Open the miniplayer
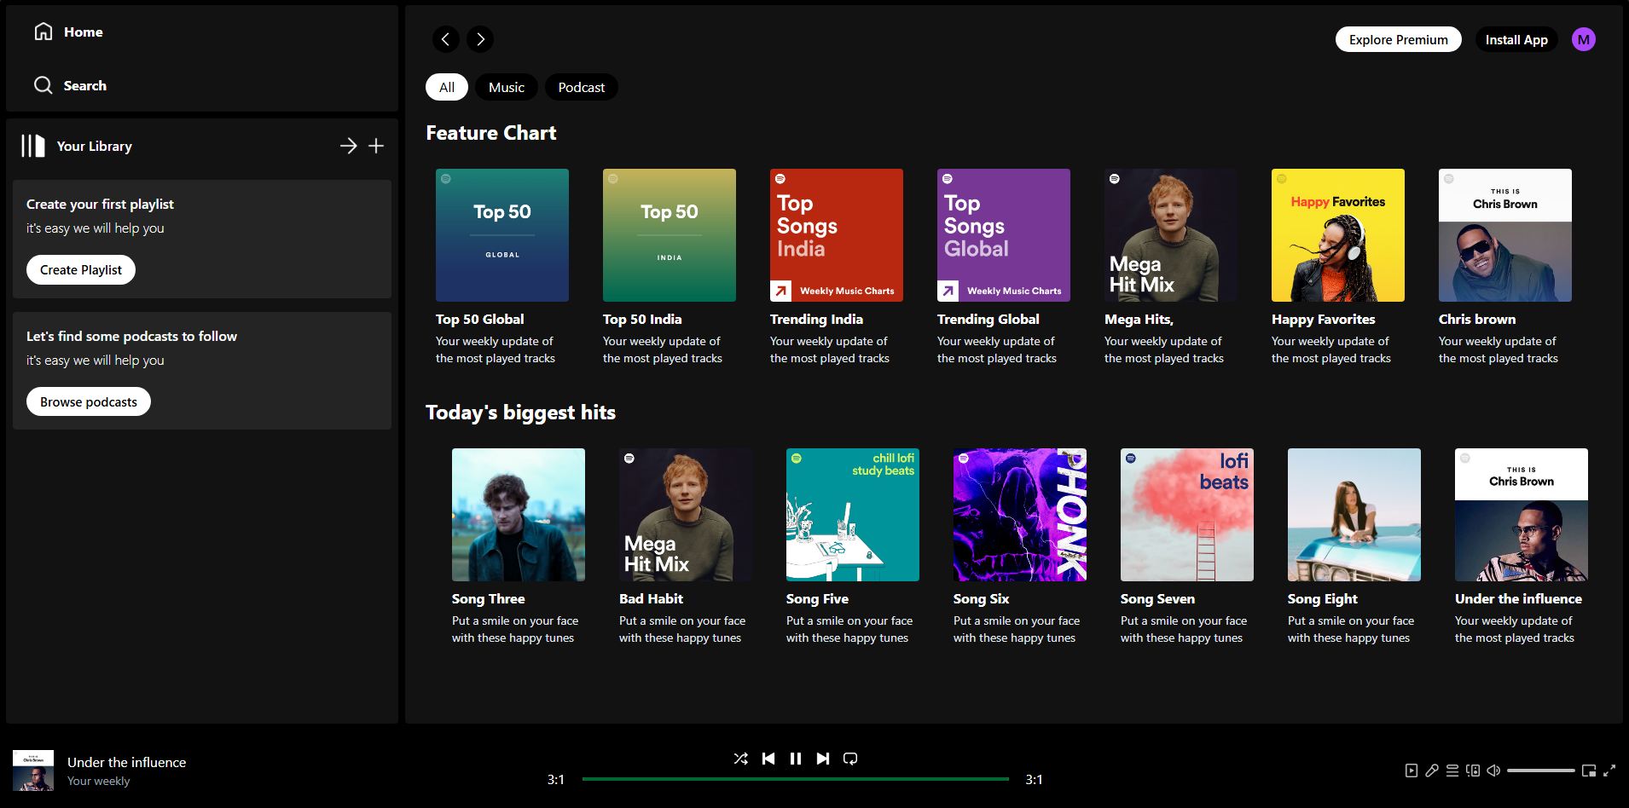This screenshot has width=1629, height=808. click(x=1589, y=770)
